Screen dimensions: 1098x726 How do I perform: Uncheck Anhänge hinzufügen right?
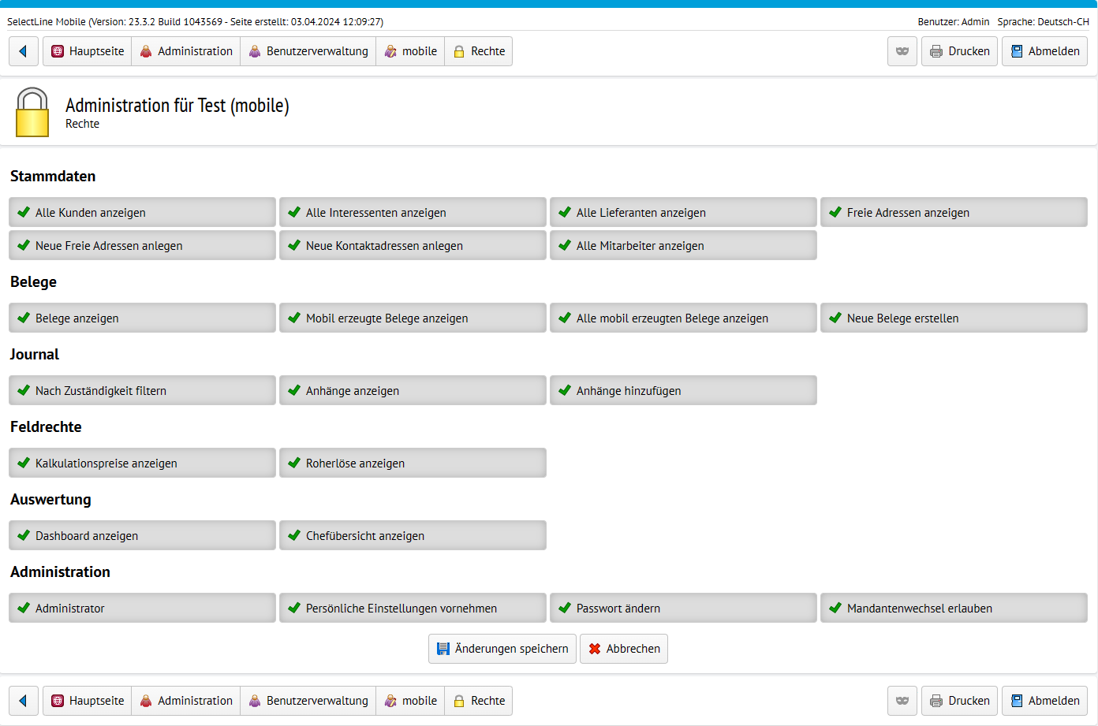click(x=683, y=391)
